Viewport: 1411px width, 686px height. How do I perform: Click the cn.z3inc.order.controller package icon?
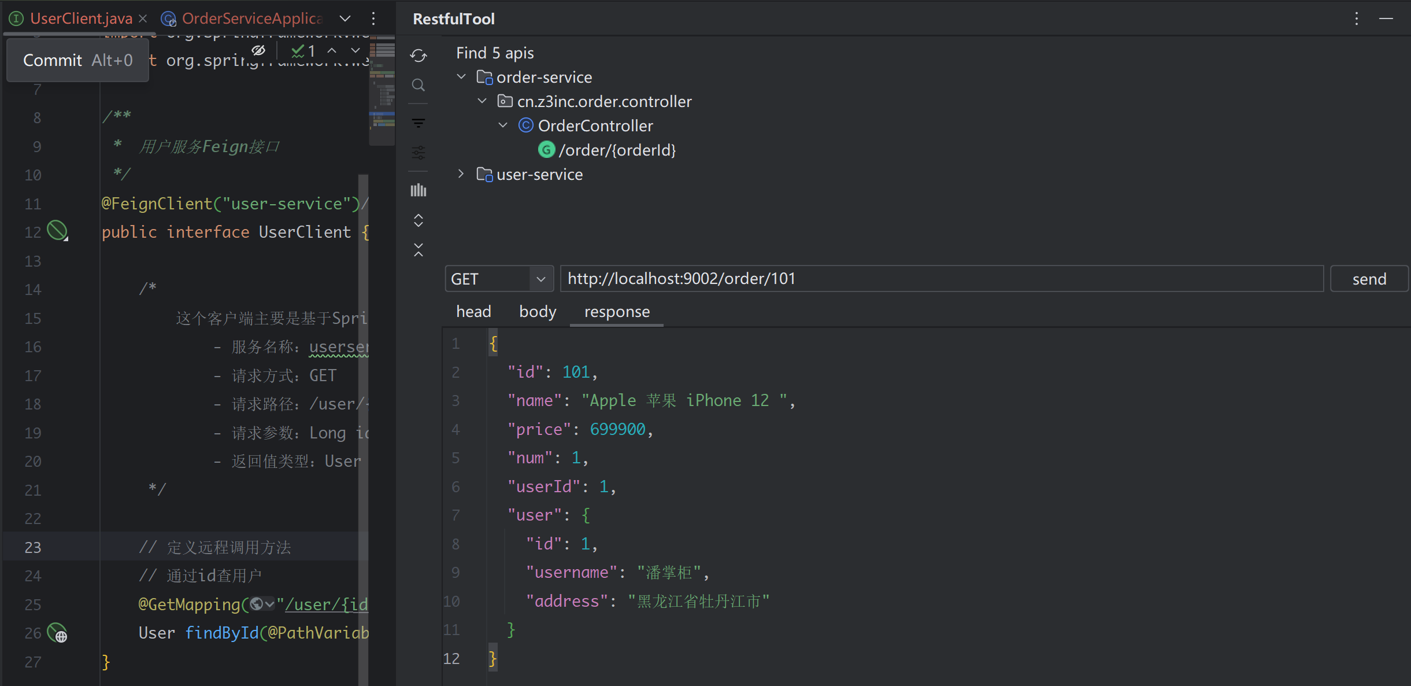pos(505,101)
